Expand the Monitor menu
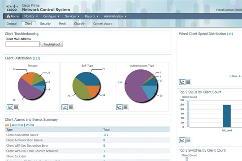 [31, 17]
